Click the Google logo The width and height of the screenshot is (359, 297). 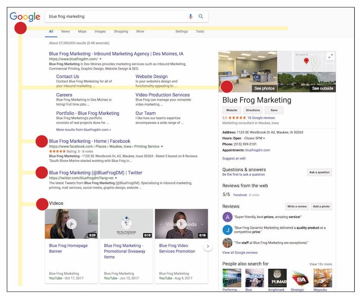pyautogui.click(x=25, y=17)
